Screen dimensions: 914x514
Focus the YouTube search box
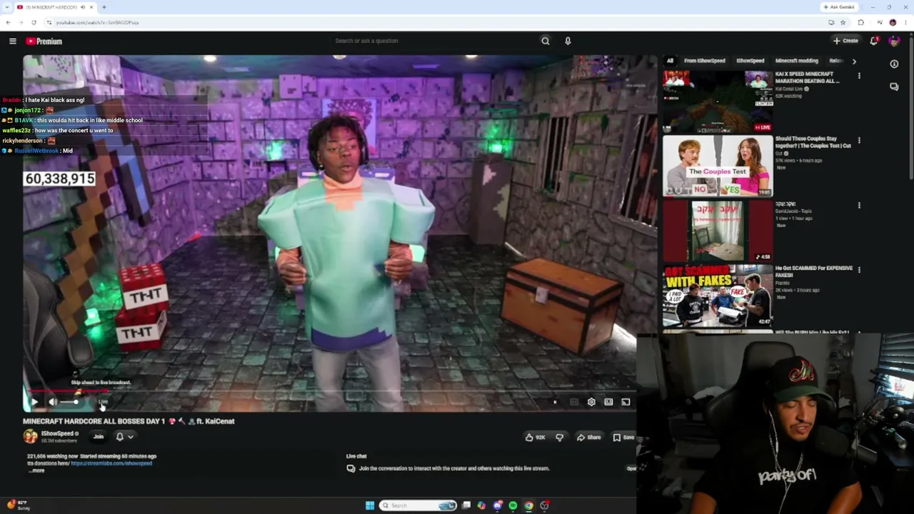point(434,41)
